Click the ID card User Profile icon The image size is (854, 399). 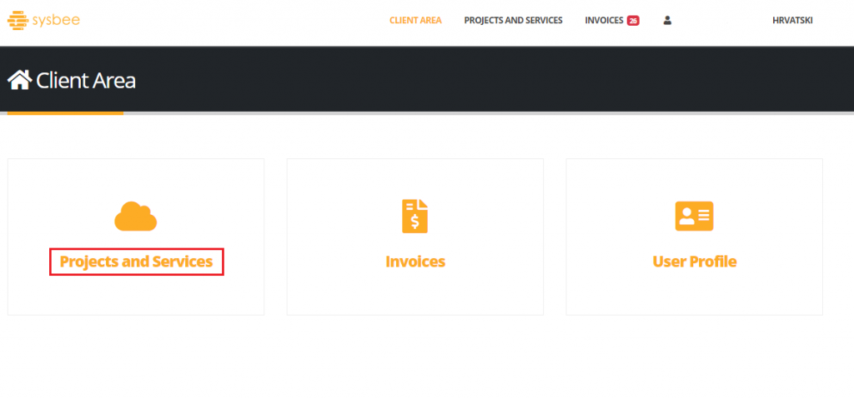[x=694, y=217]
